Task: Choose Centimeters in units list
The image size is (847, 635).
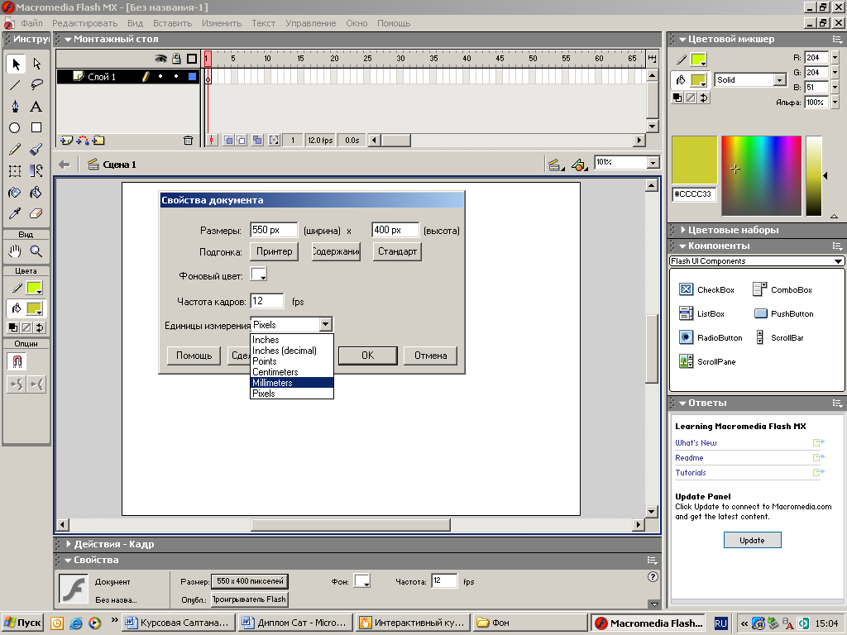Action: point(292,372)
